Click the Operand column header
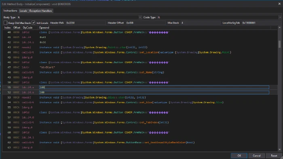Image resolution: width=283 pixels, height=159 pixels. pos(44,28)
